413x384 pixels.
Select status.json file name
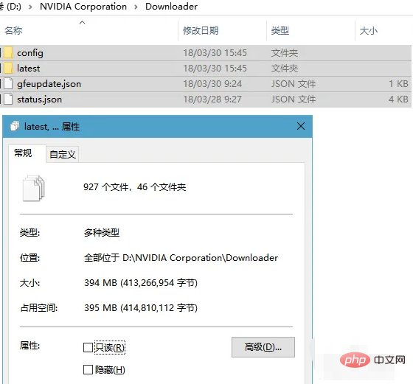coord(40,100)
